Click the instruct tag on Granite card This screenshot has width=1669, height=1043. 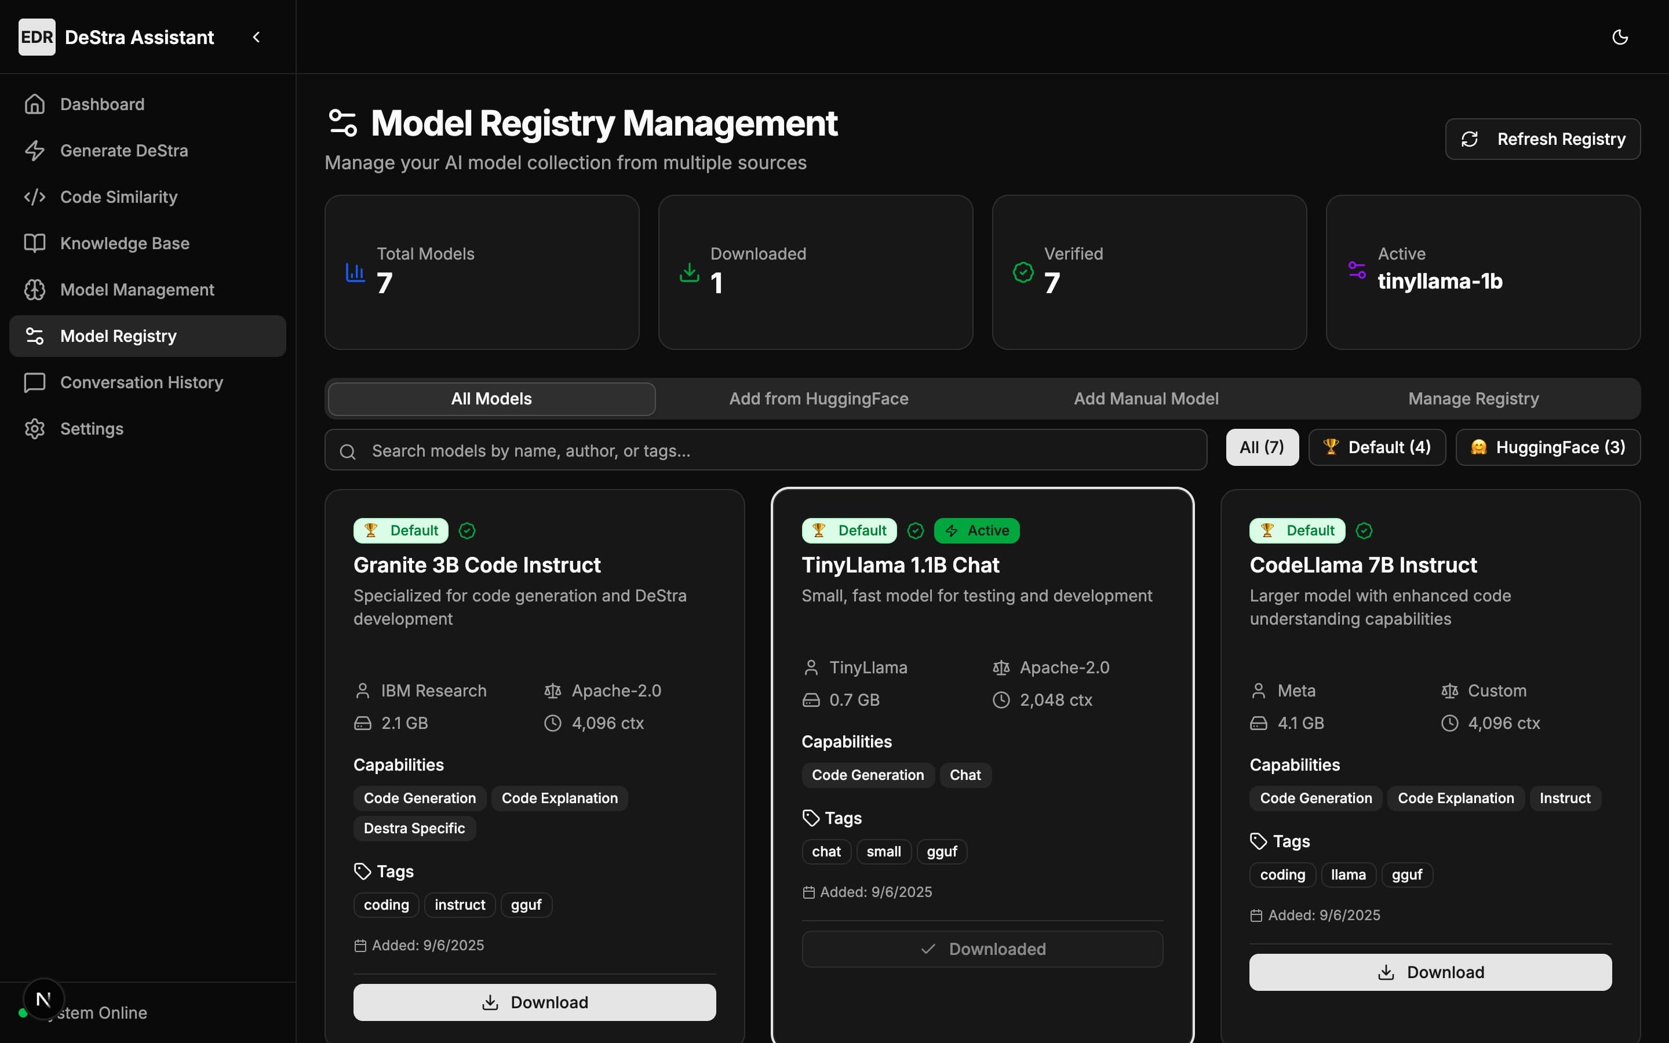click(460, 905)
